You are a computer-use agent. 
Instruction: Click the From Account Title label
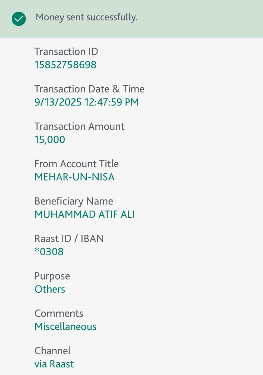(x=76, y=164)
